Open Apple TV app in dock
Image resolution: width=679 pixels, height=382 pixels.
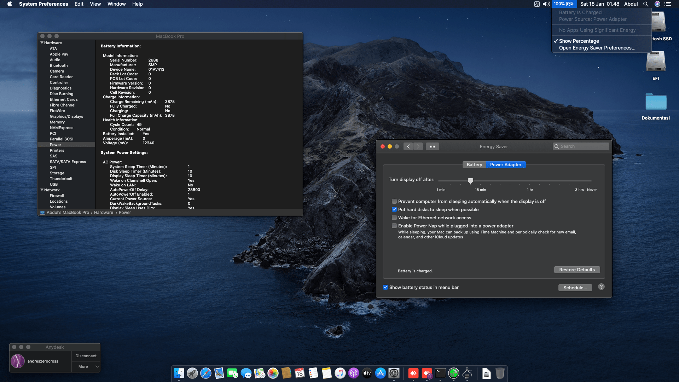367,373
